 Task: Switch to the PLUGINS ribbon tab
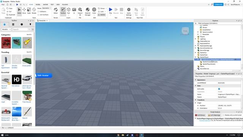pos(65,5)
